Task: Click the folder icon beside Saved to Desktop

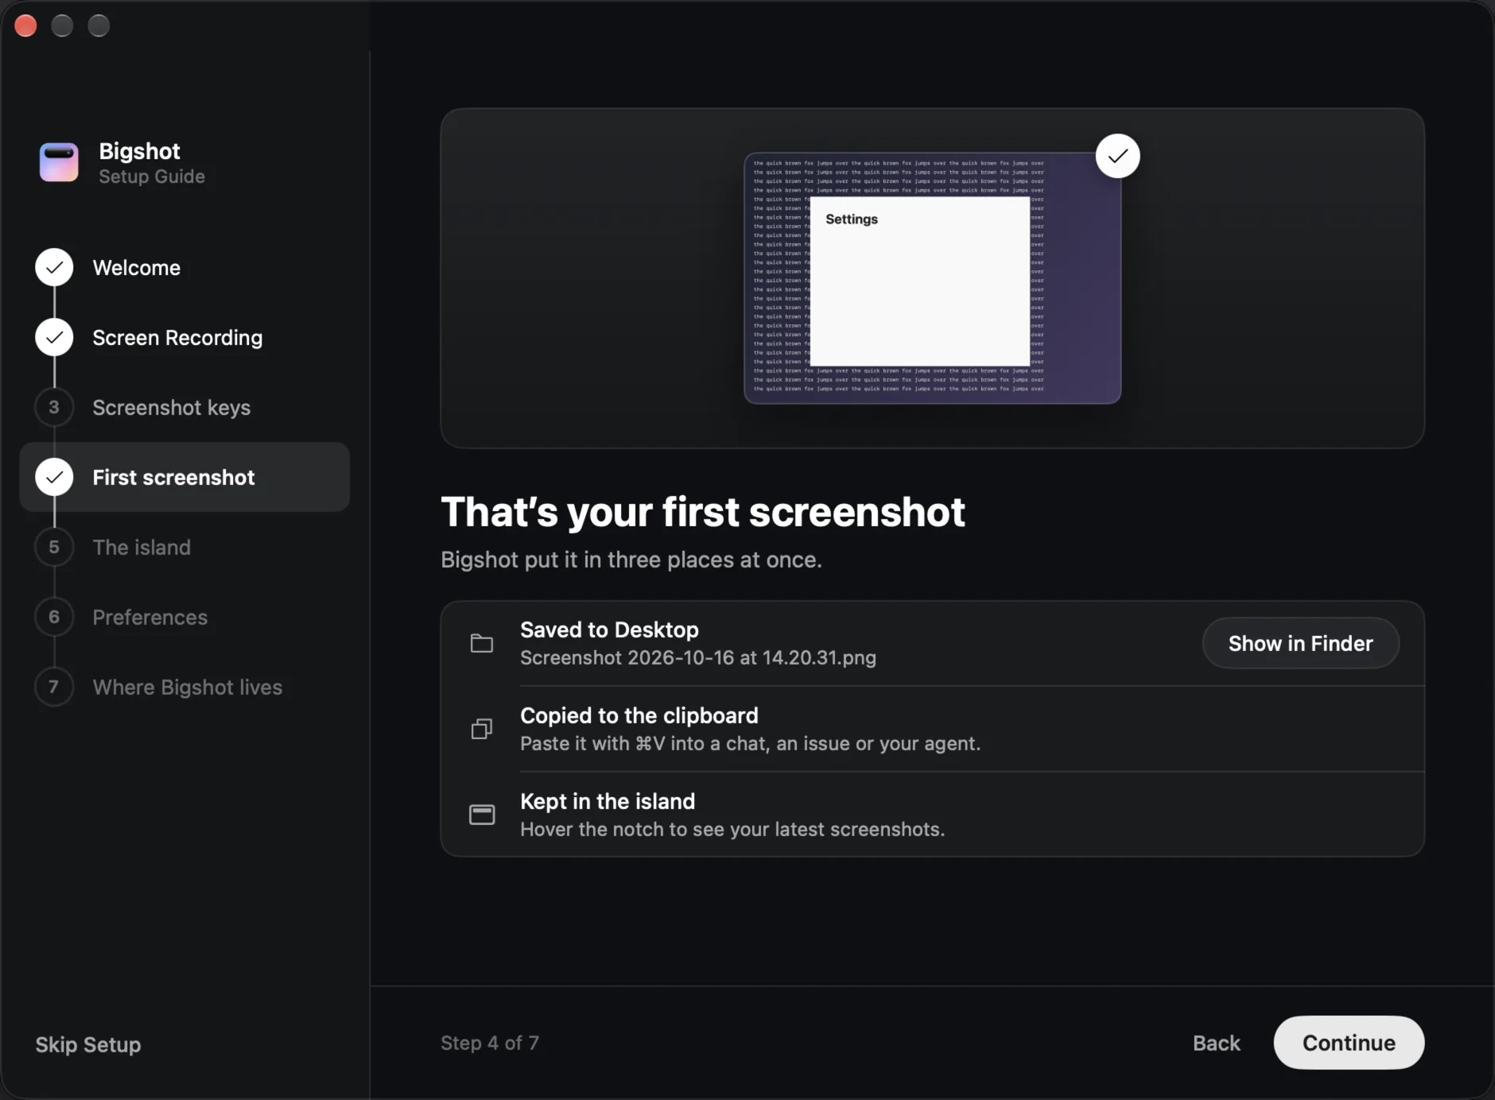Action: point(482,643)
